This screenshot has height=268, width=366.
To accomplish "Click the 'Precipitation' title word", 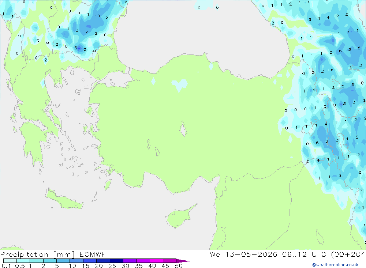I will pyautogui.click(x=24, y=254).
